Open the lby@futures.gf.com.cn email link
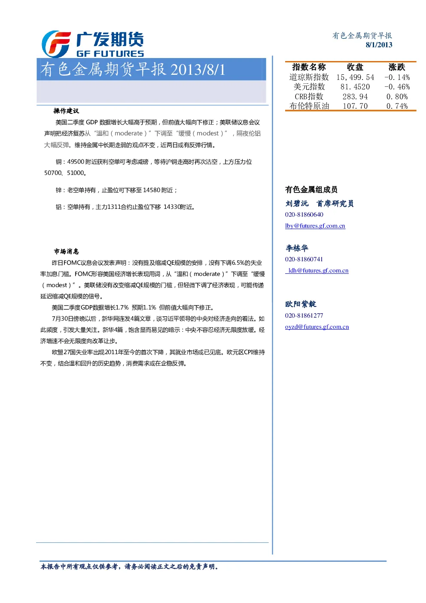 coord(315,226)
